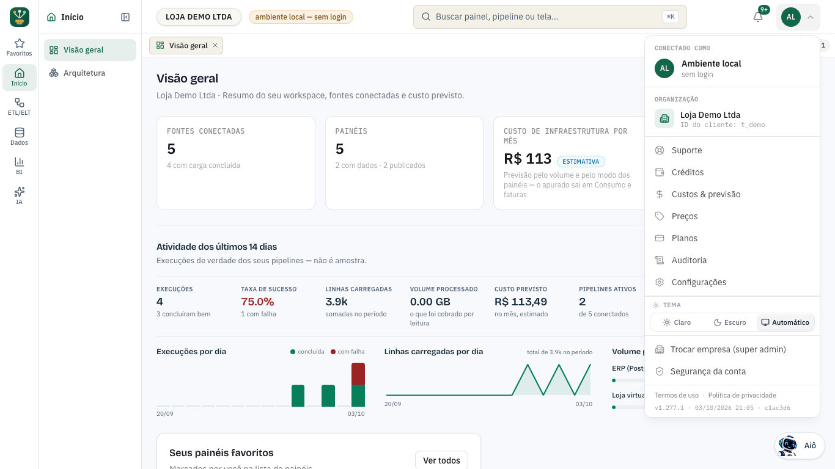Screen dimensions: 835x469
Task: Open Preços from the account menu
Action: [732, 216]
